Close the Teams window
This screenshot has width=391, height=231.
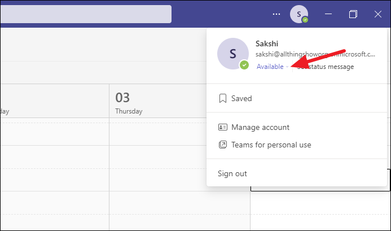click(x=378, y=14)
